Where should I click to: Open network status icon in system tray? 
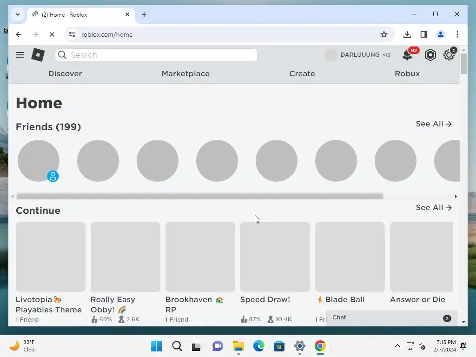pos(410,346)
